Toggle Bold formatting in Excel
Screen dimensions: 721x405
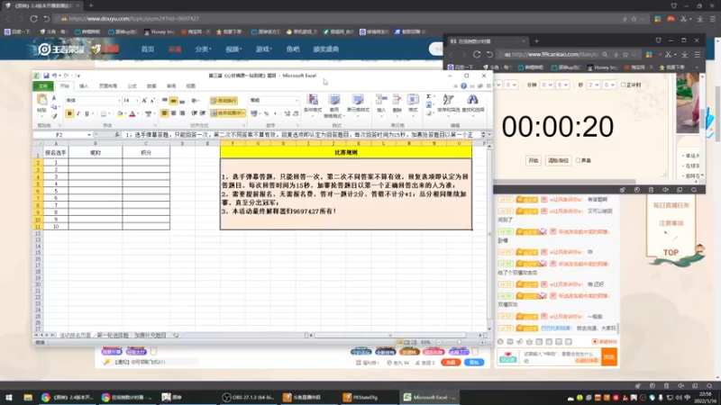coord(69,113)
